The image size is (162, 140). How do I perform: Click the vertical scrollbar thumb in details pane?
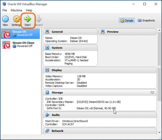pos(159,66)
